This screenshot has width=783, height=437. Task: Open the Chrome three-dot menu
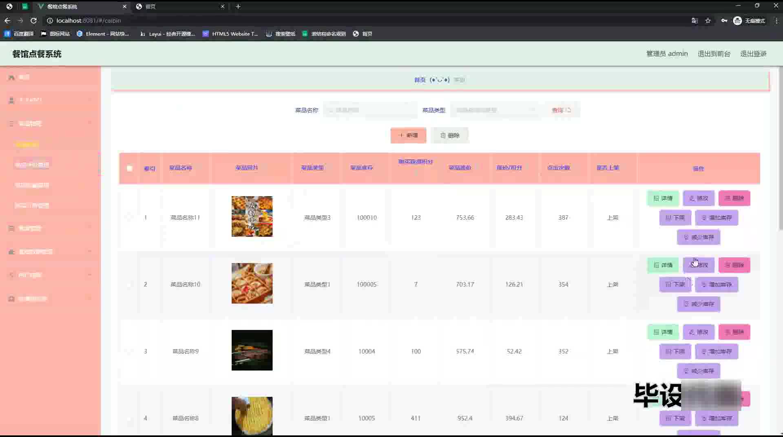[x=776, y=21]
